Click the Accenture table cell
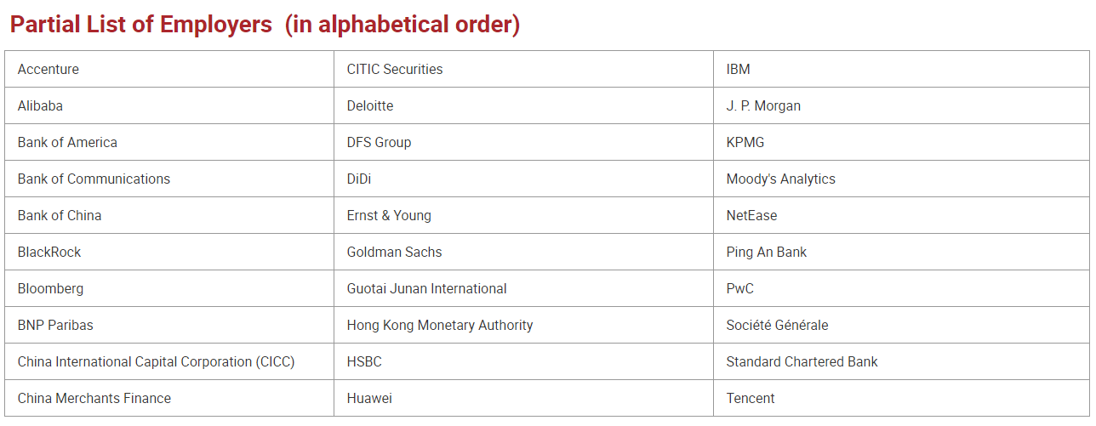This screenshot has width=1096, height=426. 49,70
